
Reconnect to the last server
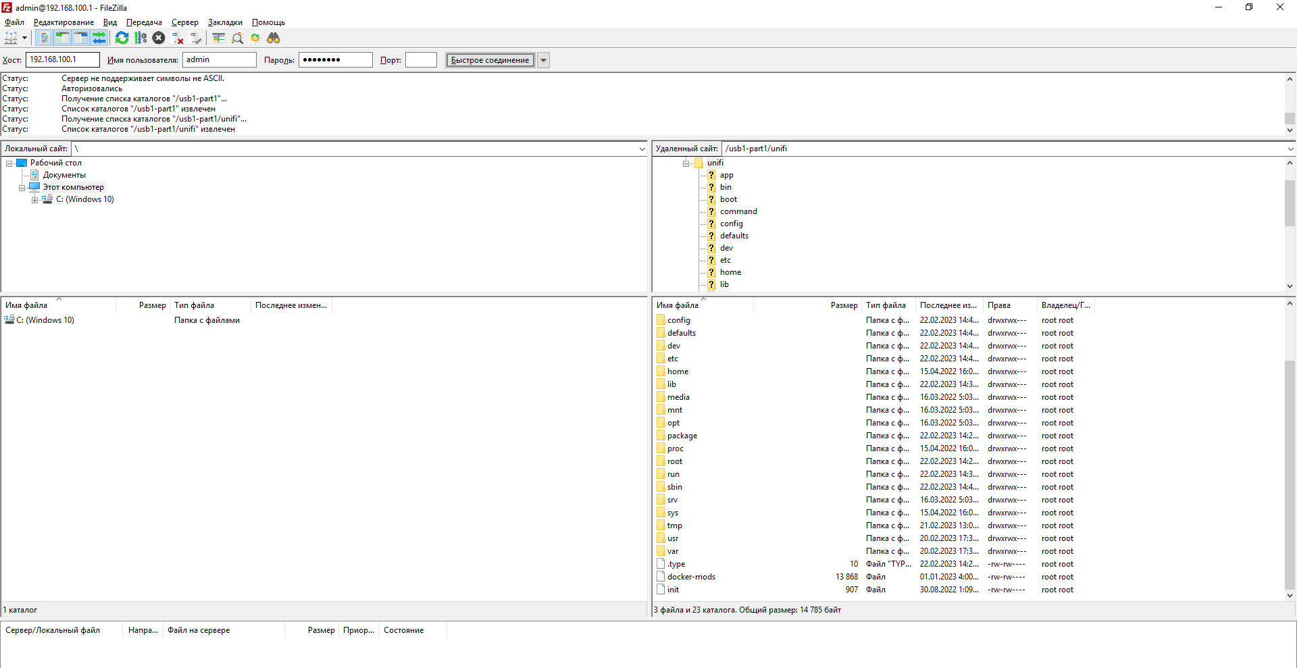click(x=196, y=38)
